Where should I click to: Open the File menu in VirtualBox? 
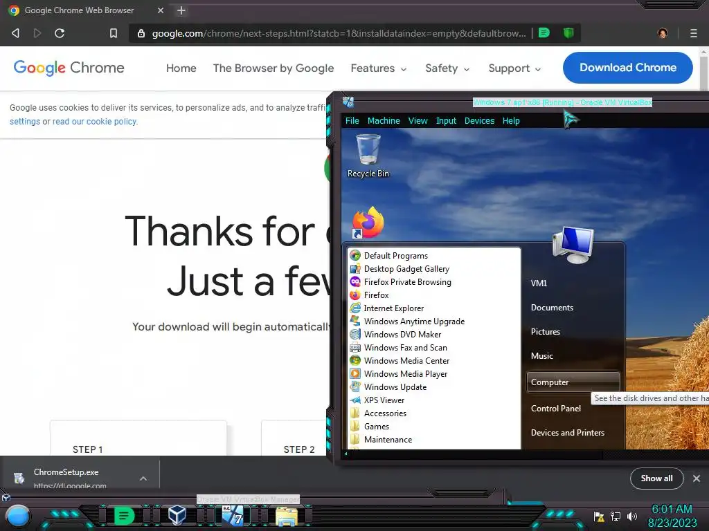point(352,120)
